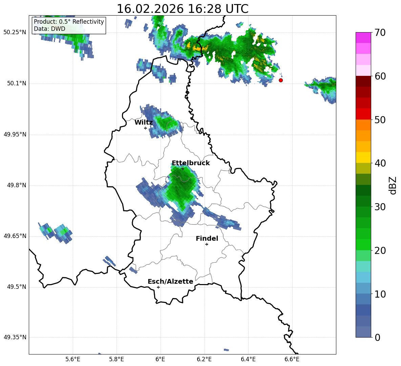Click the light blue colorbar swatch above 10
The width and height of the screenshot is (401, 366).
(363, 288)
